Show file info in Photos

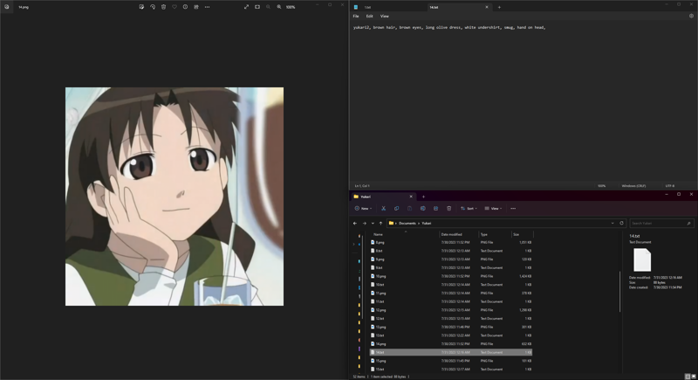tap(185, 7)
